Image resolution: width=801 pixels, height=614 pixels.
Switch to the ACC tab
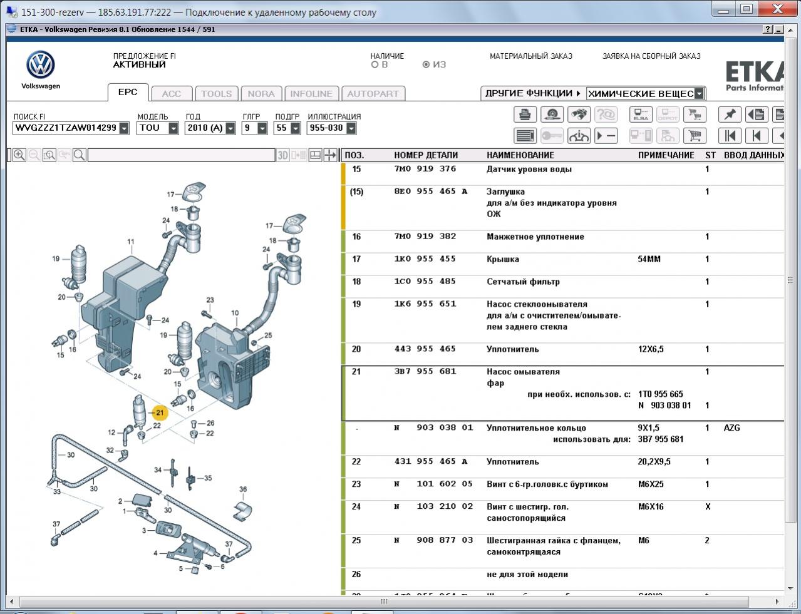click(172, 94)
